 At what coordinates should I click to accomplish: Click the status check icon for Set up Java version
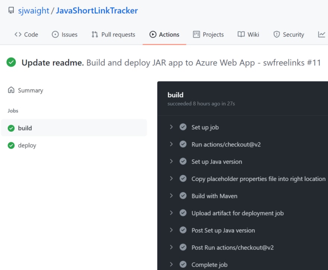pos(183,161)
